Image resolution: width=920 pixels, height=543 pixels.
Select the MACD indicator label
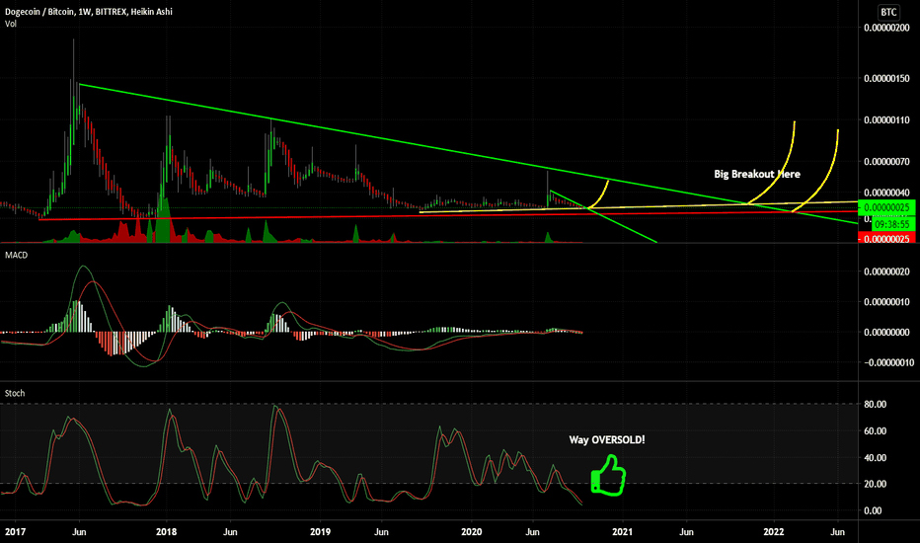click(16, 255)
